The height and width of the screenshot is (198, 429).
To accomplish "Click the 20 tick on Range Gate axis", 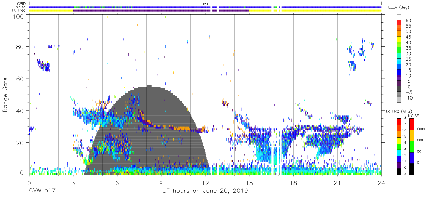I will coord(20,143).
